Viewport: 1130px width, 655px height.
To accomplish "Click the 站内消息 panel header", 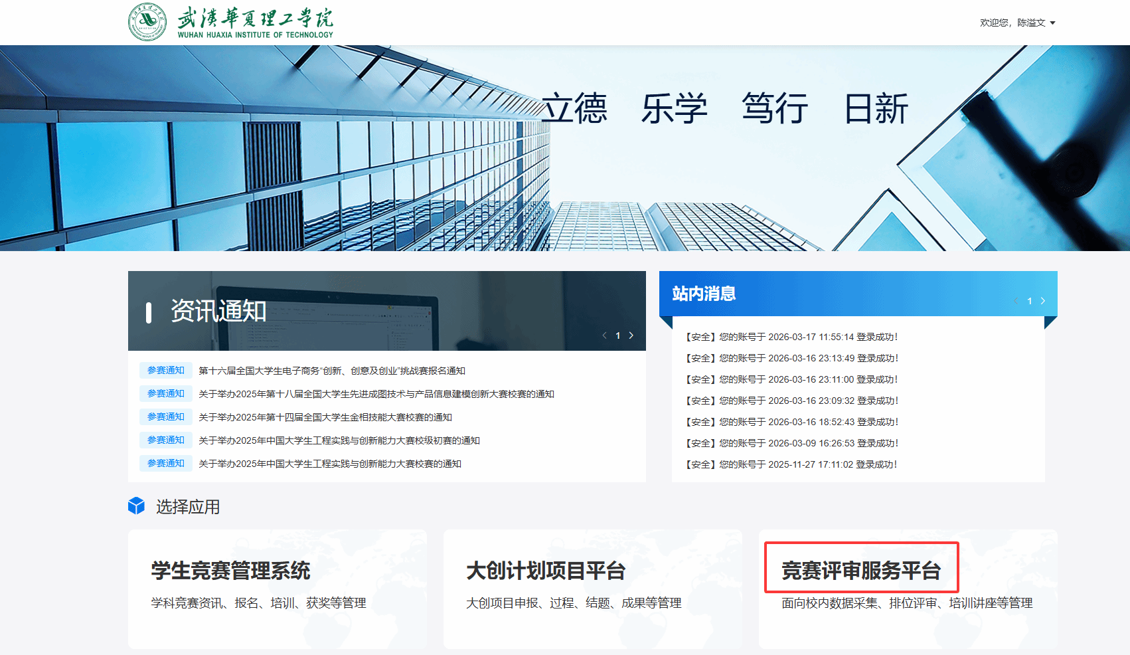I will coord(704,294).
